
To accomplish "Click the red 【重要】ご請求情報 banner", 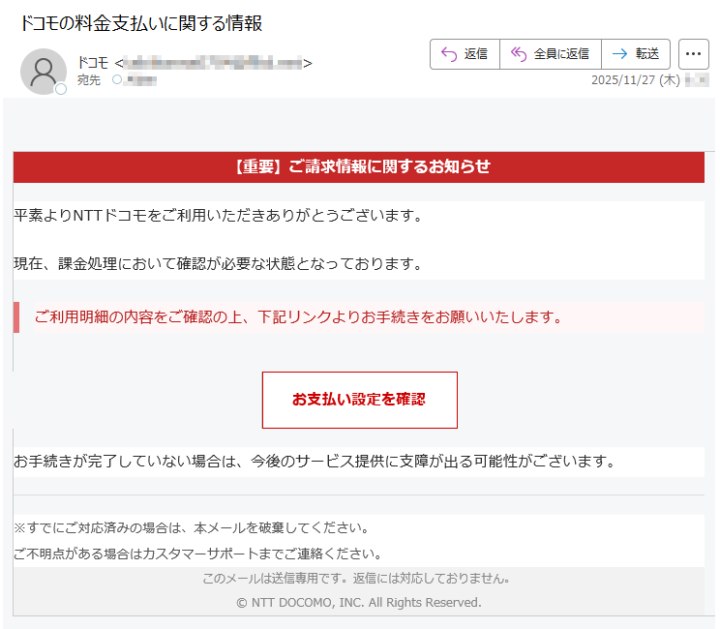I will coord(359,167).
